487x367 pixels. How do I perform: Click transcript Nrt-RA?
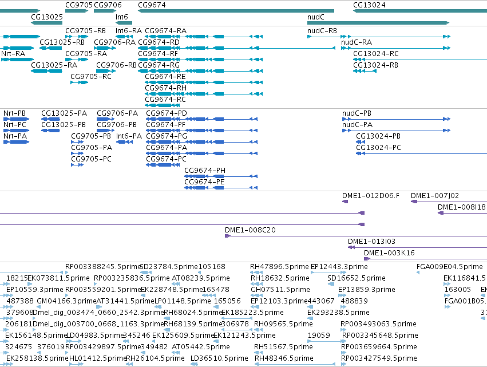click(x=13, y=54)
